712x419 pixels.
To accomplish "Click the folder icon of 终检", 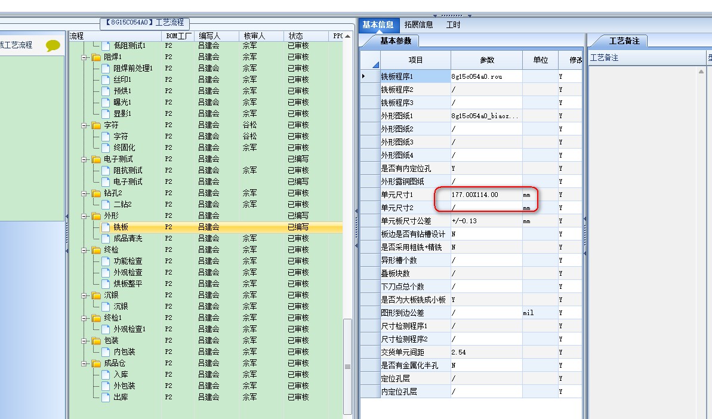I will tap(96, 250).
